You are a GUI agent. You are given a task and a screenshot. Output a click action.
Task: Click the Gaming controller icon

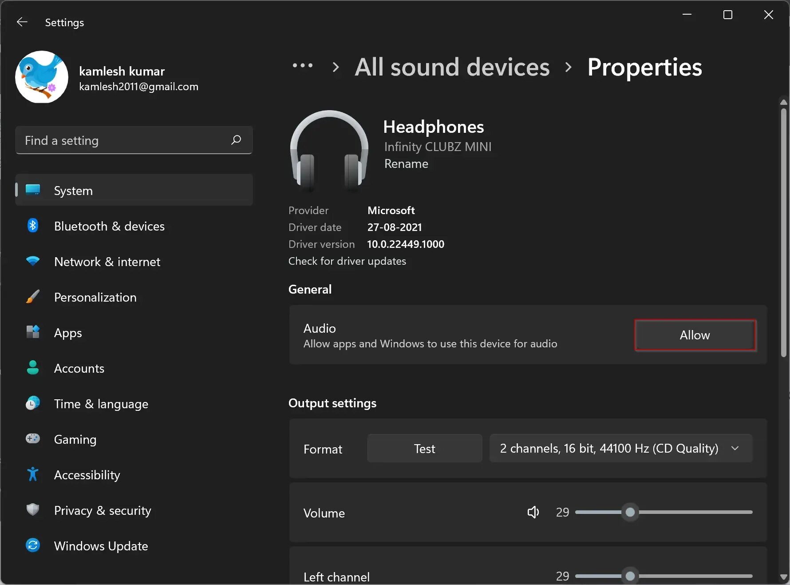pos(33,439)
